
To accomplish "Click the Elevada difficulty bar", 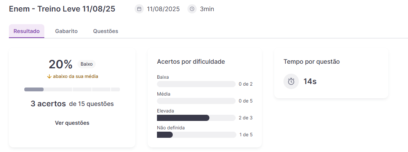I will point(196,118).
